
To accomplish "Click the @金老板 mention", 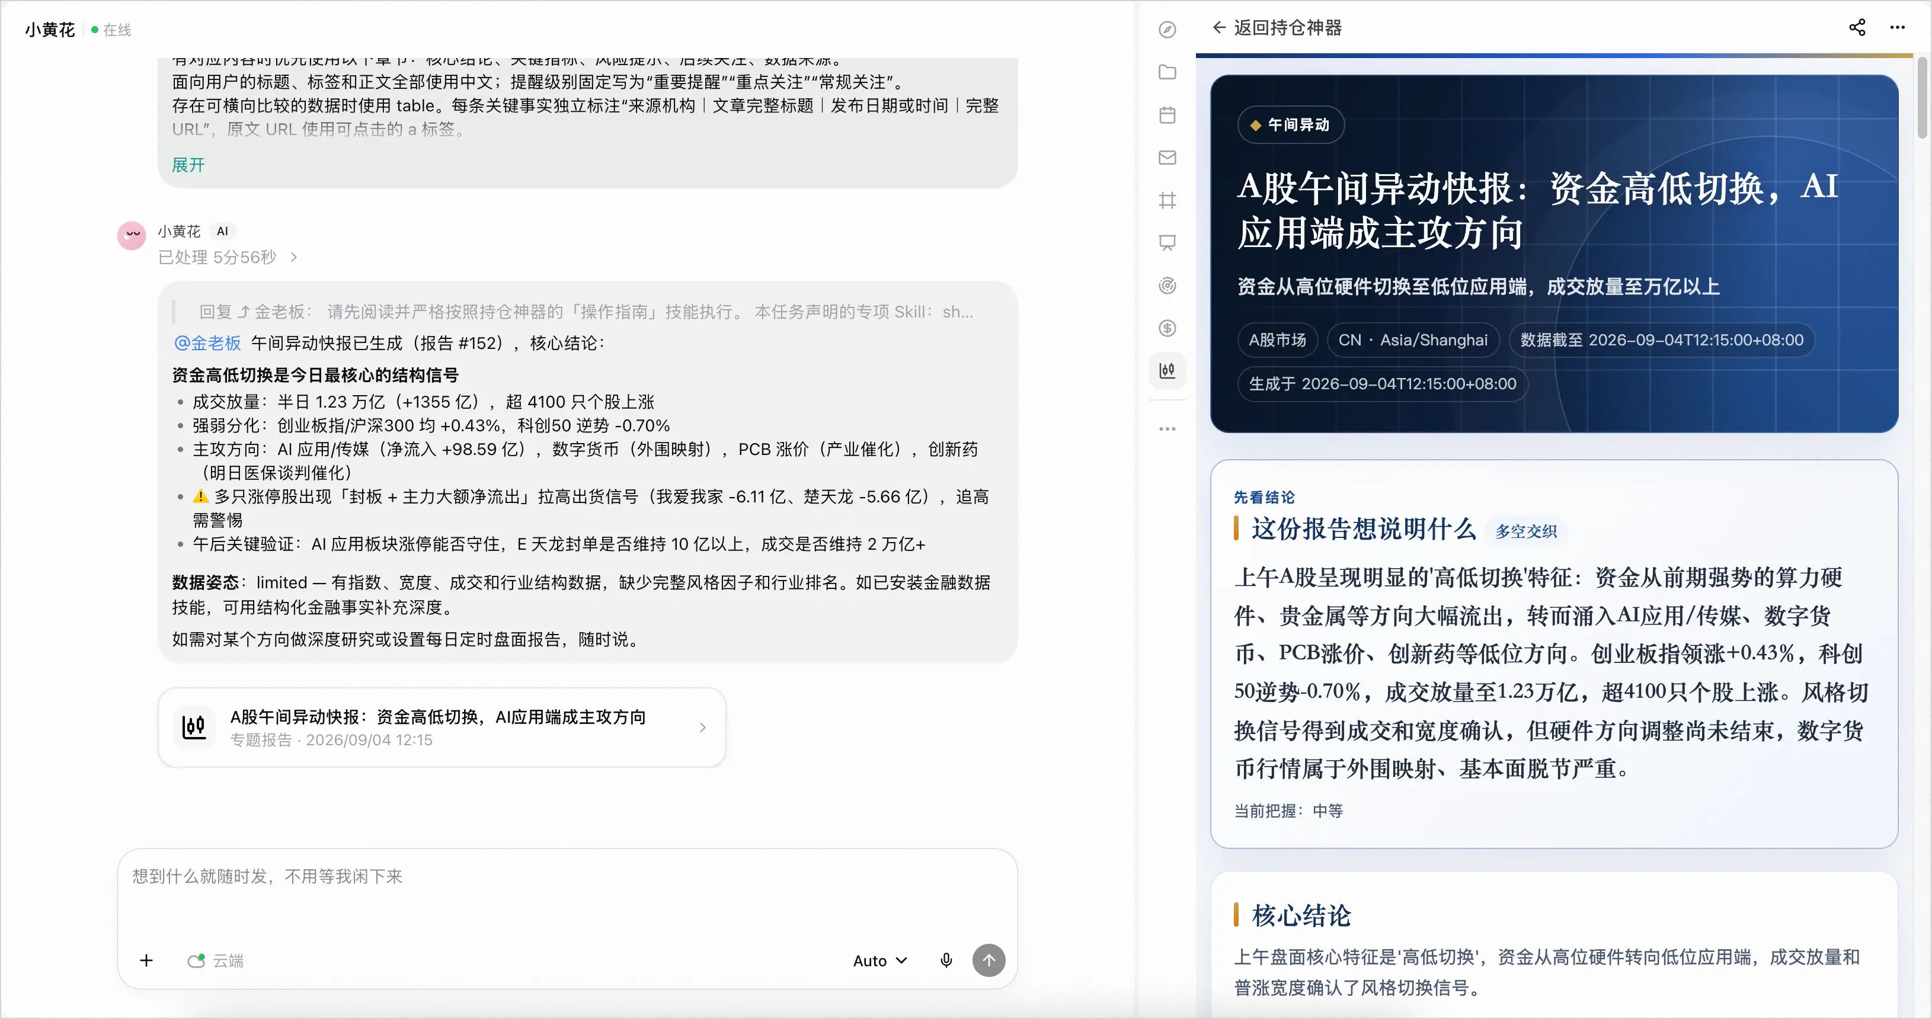I will click(x=207, y=342).
